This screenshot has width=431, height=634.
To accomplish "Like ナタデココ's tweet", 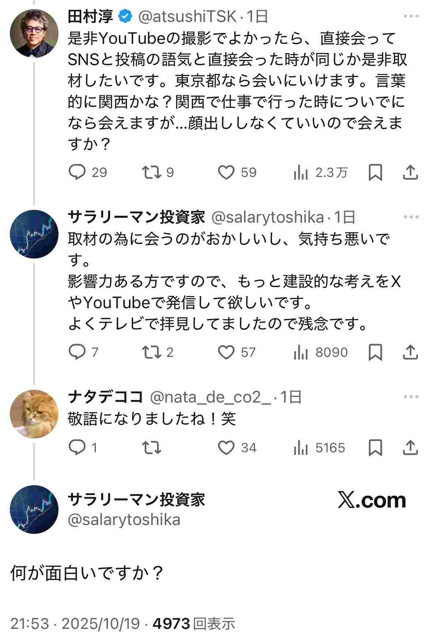I will click(x=226, y=448).
